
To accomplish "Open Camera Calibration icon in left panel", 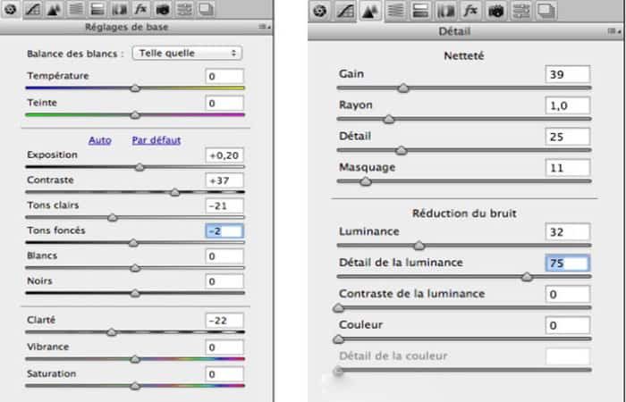I will pos(163,9).
